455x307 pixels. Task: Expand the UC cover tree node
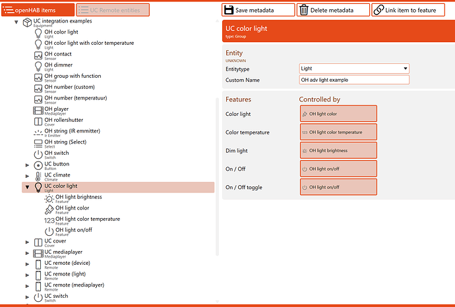point(27,242)
